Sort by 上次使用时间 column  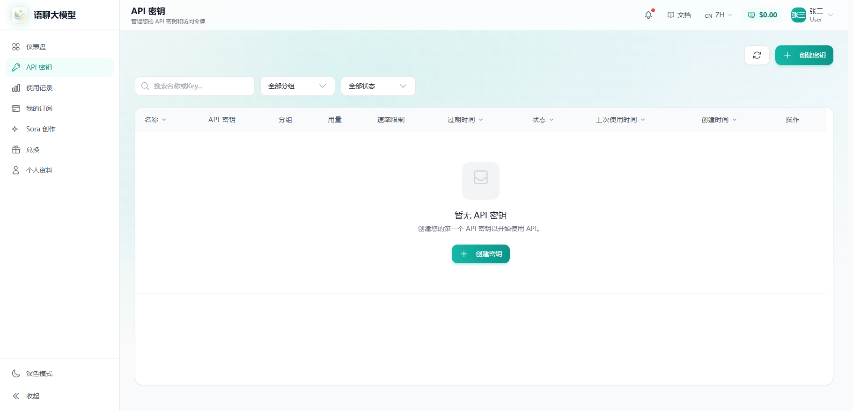620,120
